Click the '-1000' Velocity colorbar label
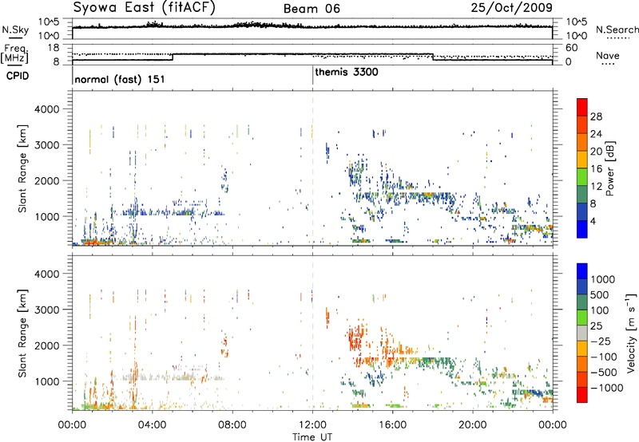Screen dimensions: 639x442 606,388
